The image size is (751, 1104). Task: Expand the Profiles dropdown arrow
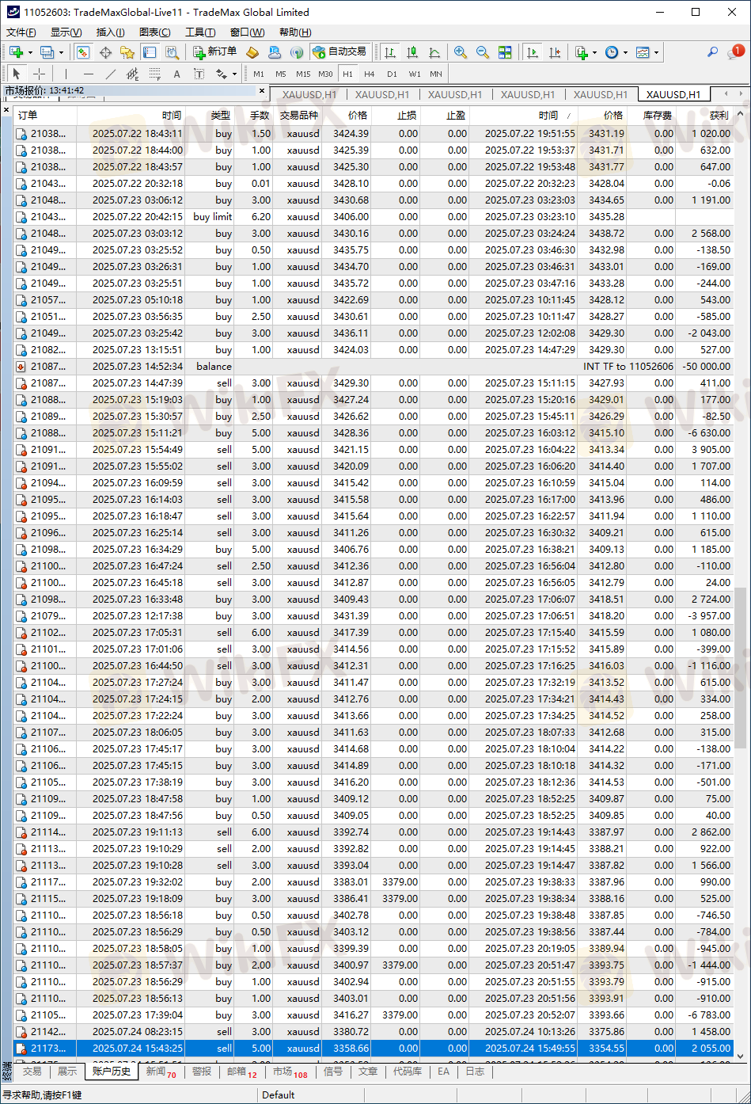(61, 52)
